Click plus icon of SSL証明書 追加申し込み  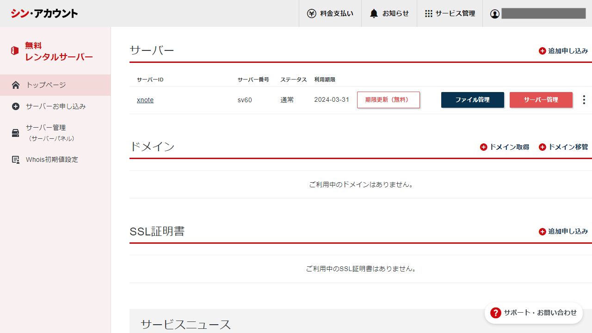click(543, 231)
